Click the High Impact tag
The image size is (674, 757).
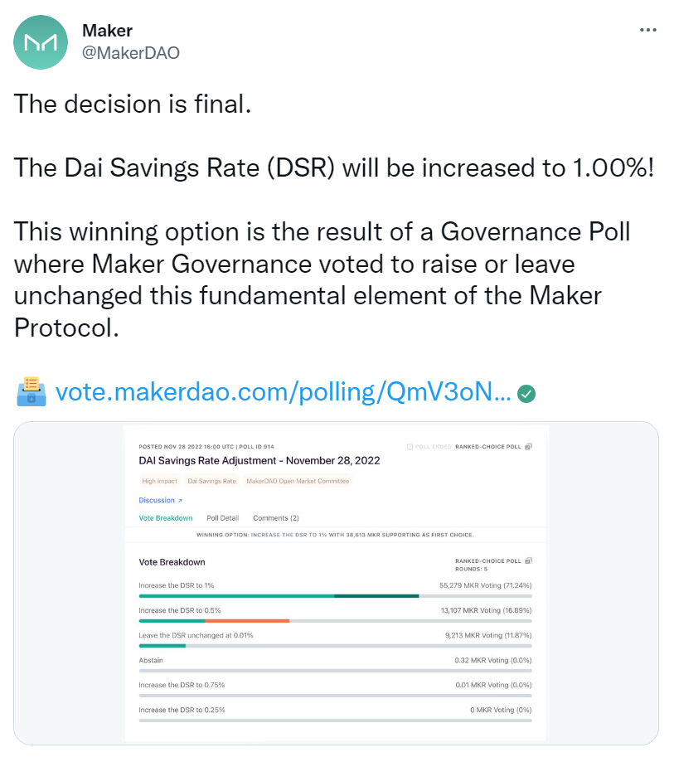tap(159, 481)
